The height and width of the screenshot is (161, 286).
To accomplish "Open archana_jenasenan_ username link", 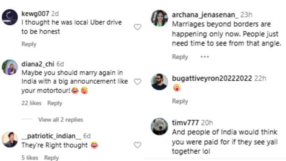I will (x=205, y=15).
